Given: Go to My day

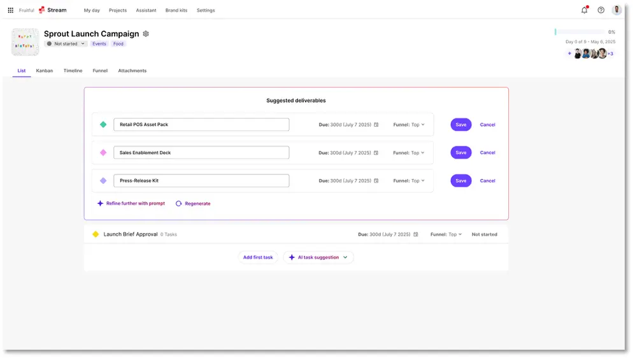Looking at the screenshot, I should (92, 10).
